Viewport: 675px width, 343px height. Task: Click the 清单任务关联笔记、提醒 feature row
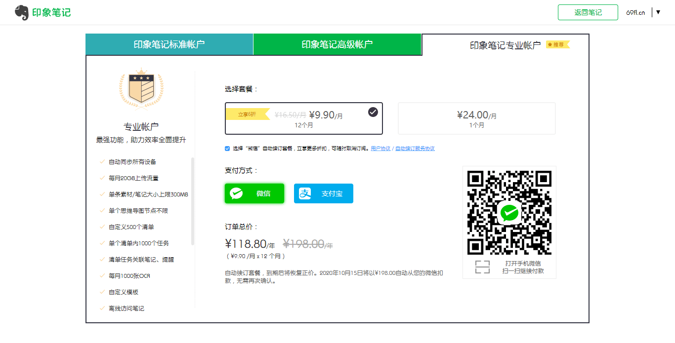point(141,259)
